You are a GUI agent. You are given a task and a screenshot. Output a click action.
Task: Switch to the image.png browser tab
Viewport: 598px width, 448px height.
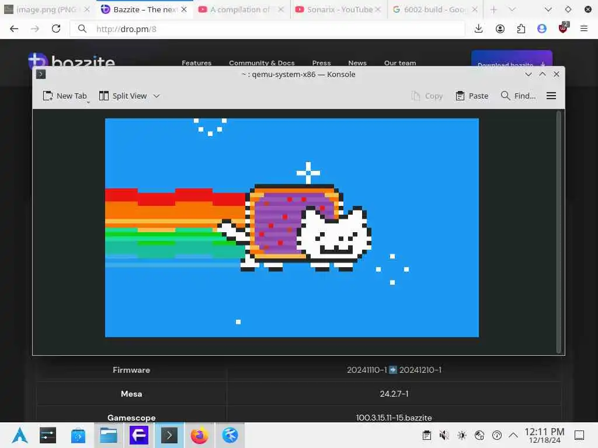tap(46, 9)
